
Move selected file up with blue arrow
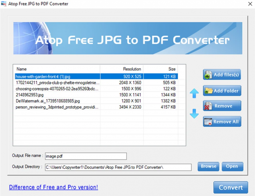point(194,93)
